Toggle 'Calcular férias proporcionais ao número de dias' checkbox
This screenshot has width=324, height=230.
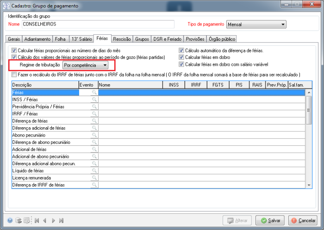click(x=14, y=50)
